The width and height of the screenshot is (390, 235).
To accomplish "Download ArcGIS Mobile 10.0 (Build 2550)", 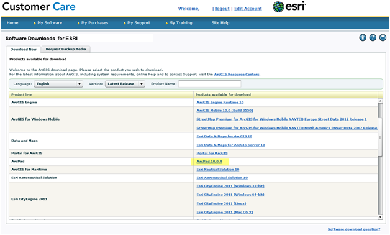I will (x=225, y=111).
